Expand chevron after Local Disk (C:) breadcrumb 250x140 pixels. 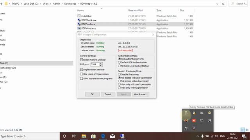[x=41, y=3]
